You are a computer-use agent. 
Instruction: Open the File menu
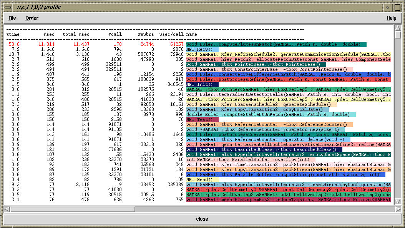(x=12, y=18)
